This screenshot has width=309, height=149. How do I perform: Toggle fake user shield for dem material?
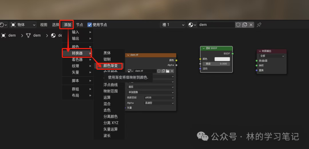pyautogui.click(x=238, y=25)
